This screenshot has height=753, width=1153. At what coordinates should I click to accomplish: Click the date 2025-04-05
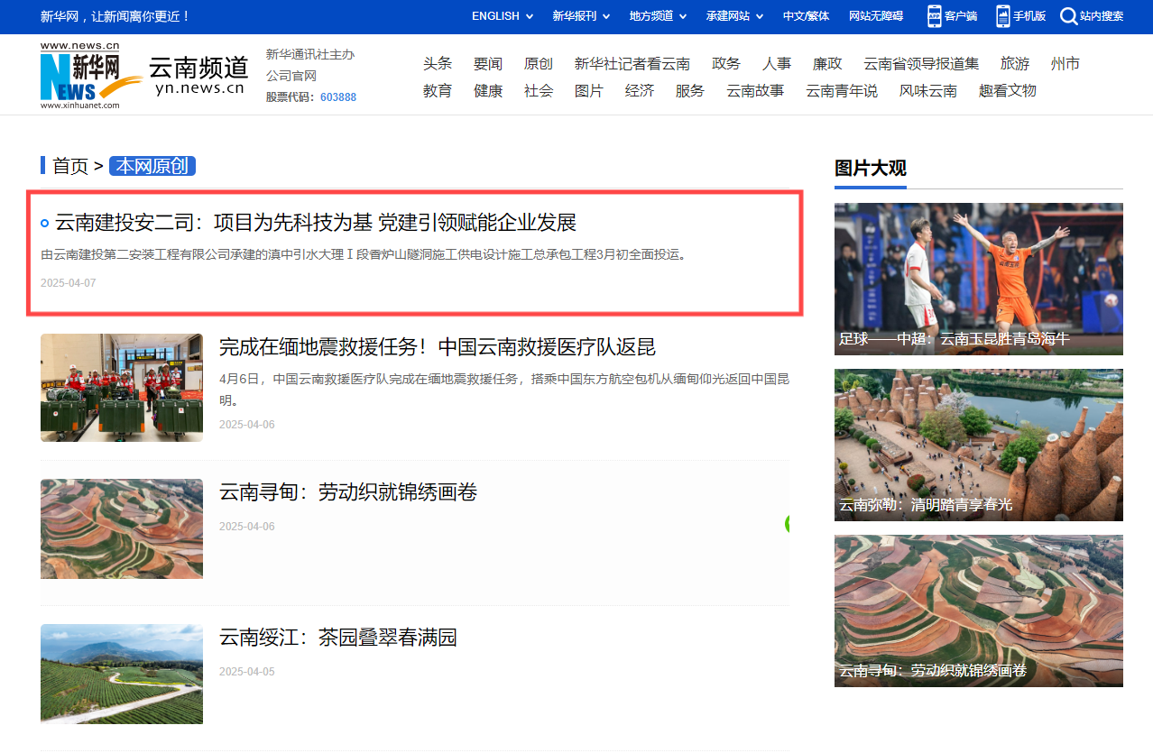tap(247, 672)
